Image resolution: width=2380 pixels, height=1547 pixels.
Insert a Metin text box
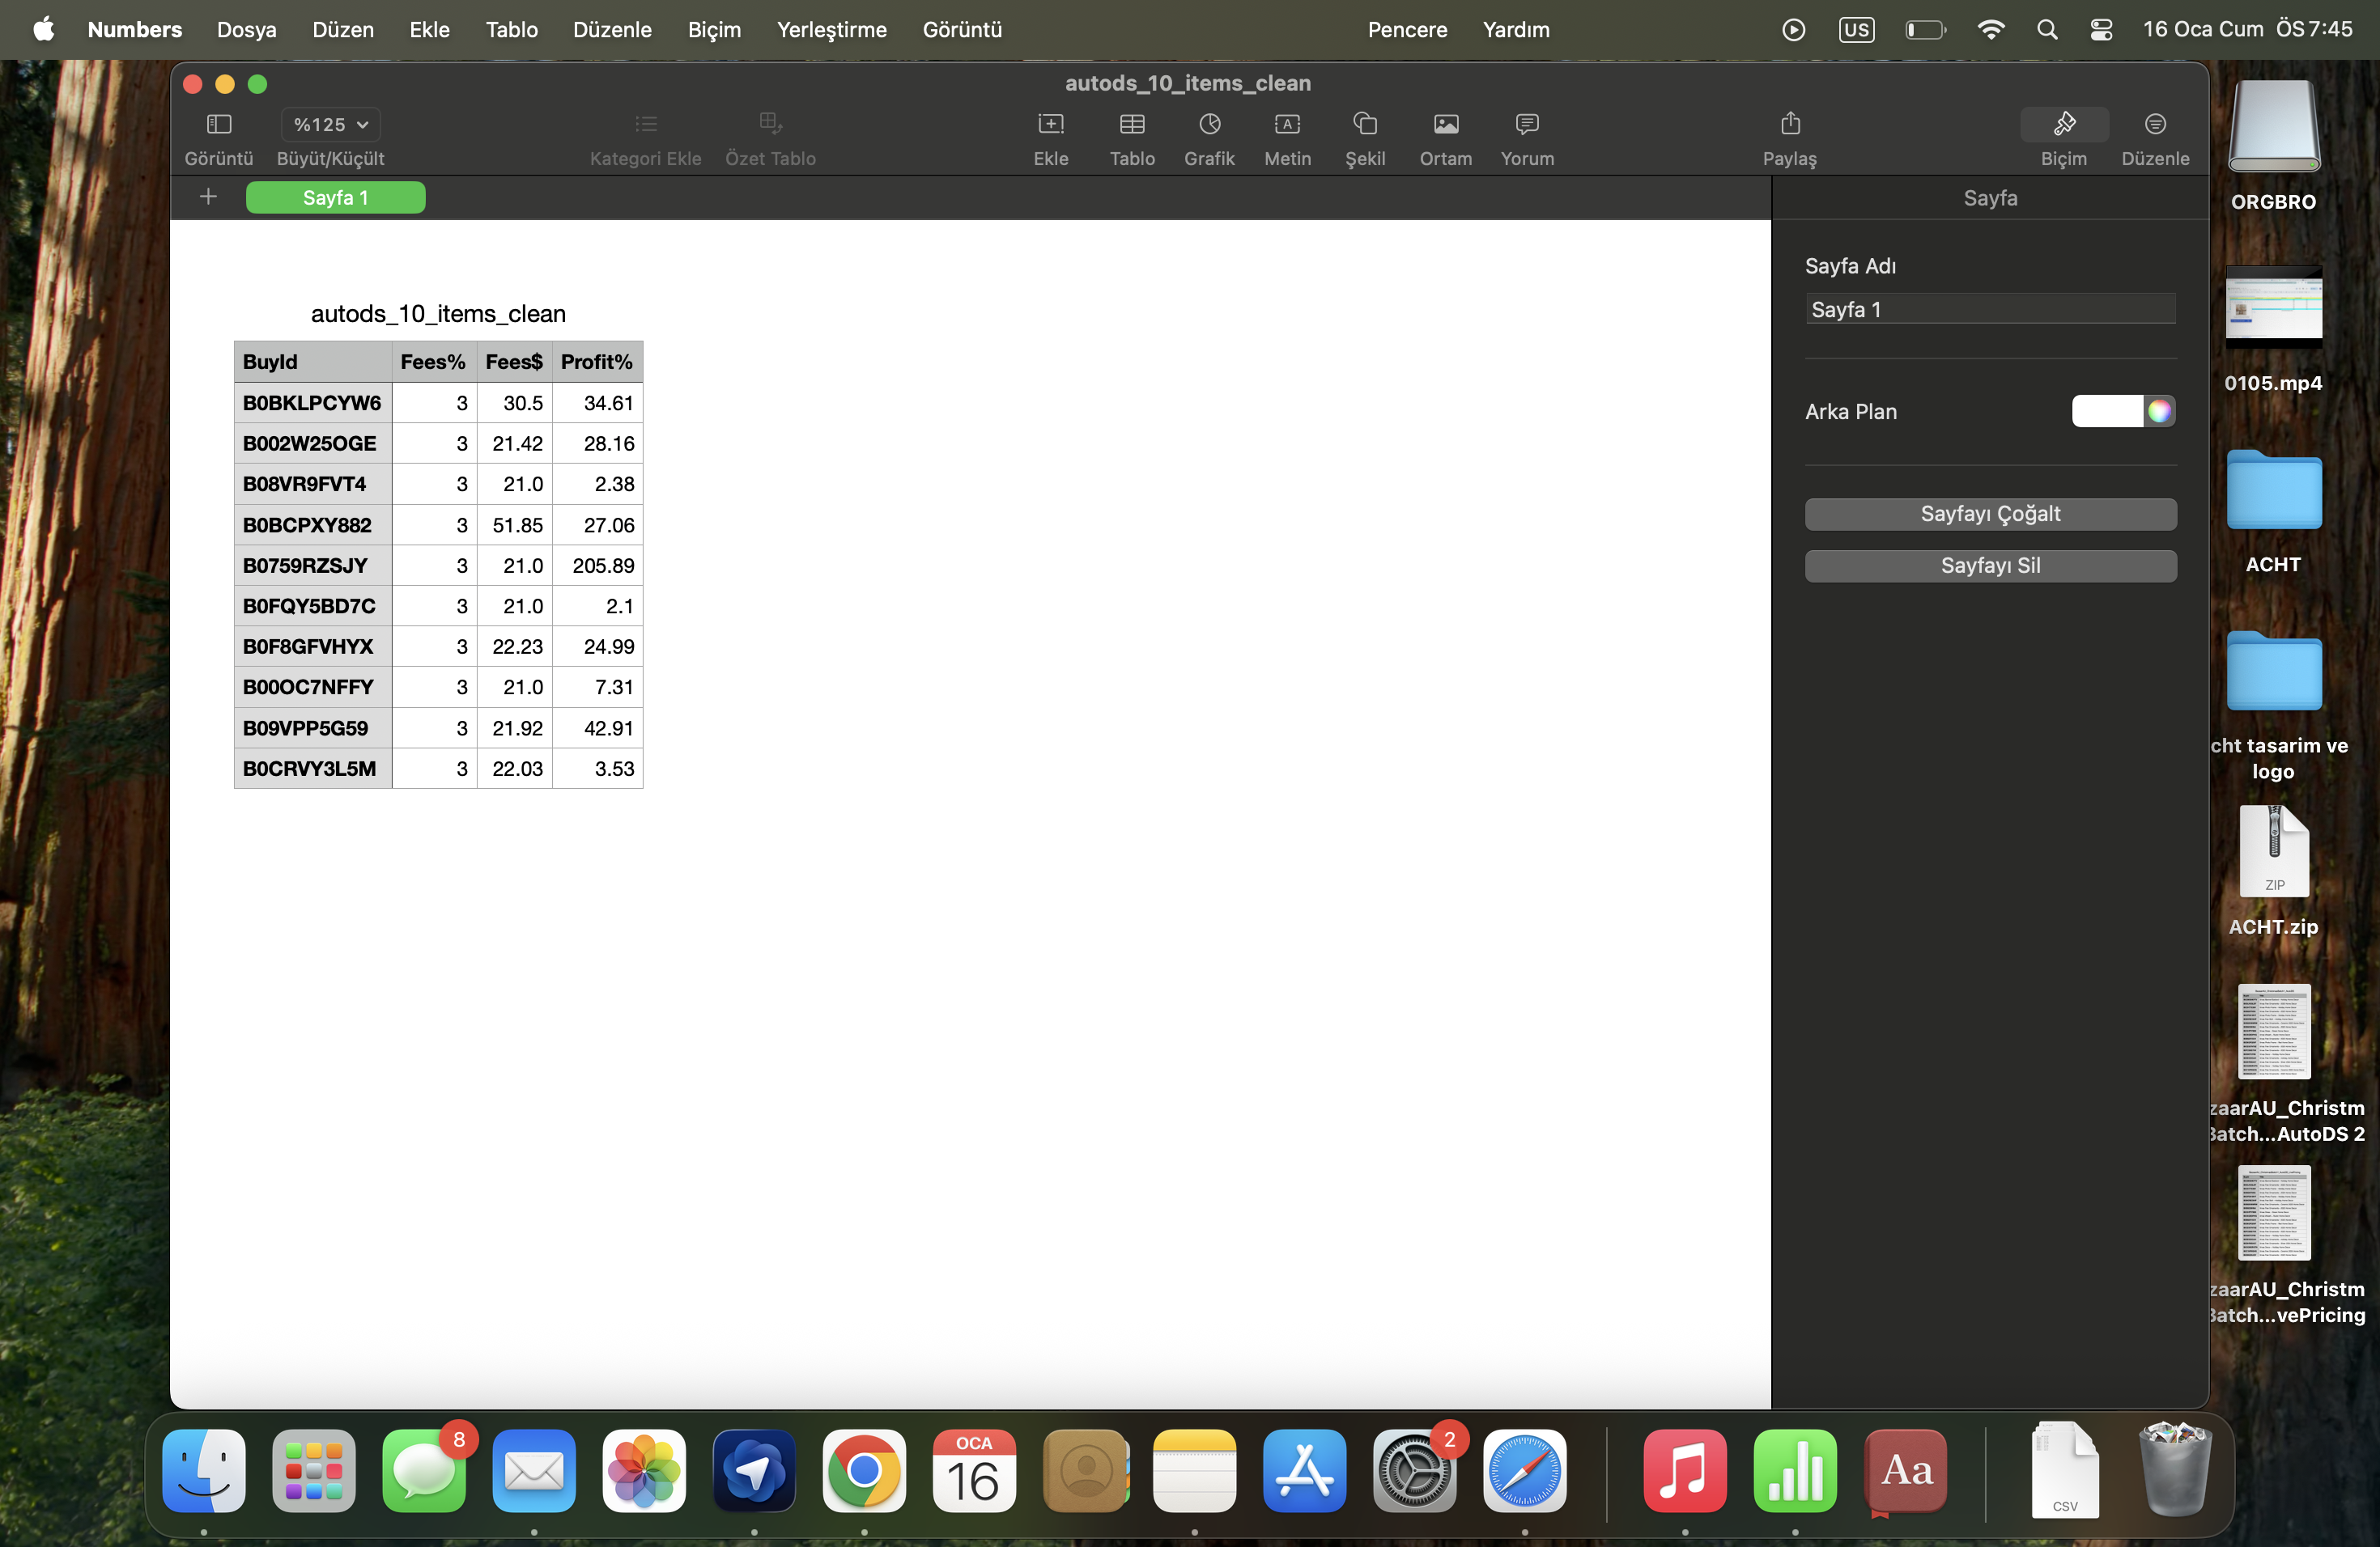pyautogui.click(x=1287, y=124)
